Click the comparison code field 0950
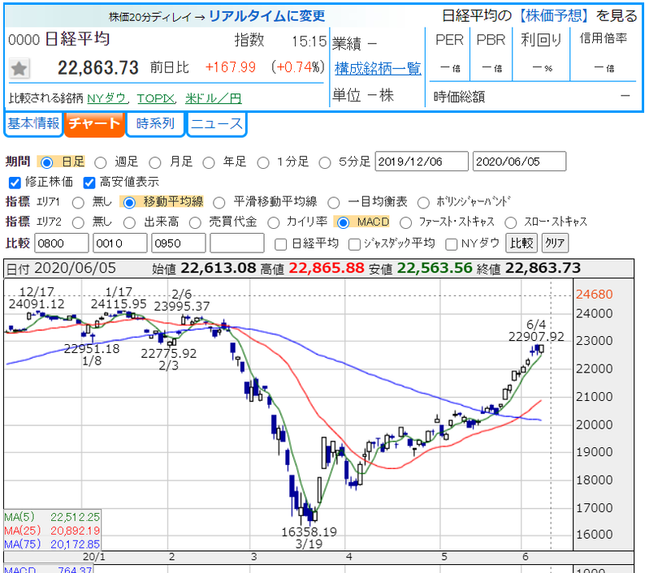Viewport: 649px width, 573px height. click(x=179, y=243)
